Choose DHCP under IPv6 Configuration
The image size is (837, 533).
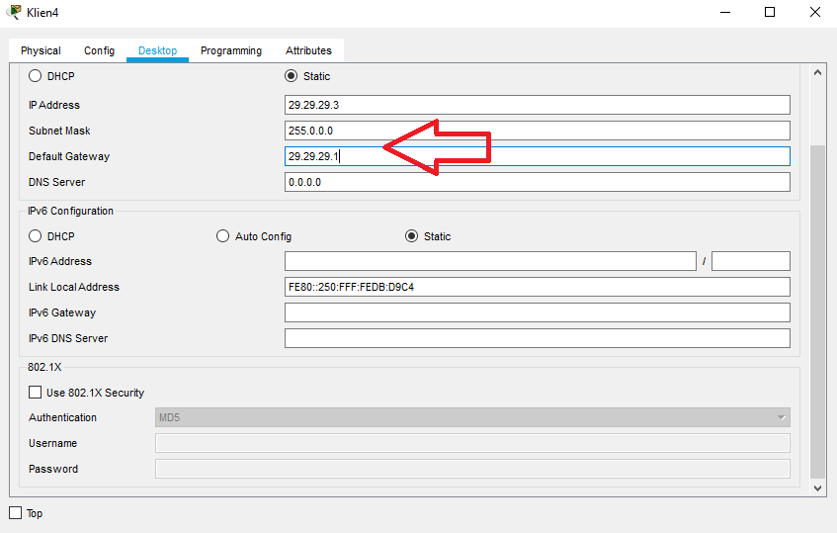(x=36, y=236)
